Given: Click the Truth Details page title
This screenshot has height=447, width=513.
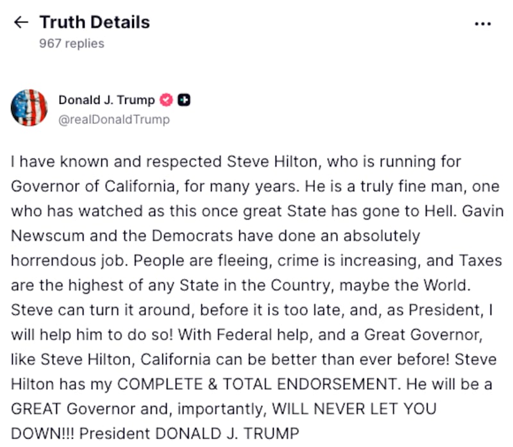Looking at the screenshot, I should tap(94, 22).
